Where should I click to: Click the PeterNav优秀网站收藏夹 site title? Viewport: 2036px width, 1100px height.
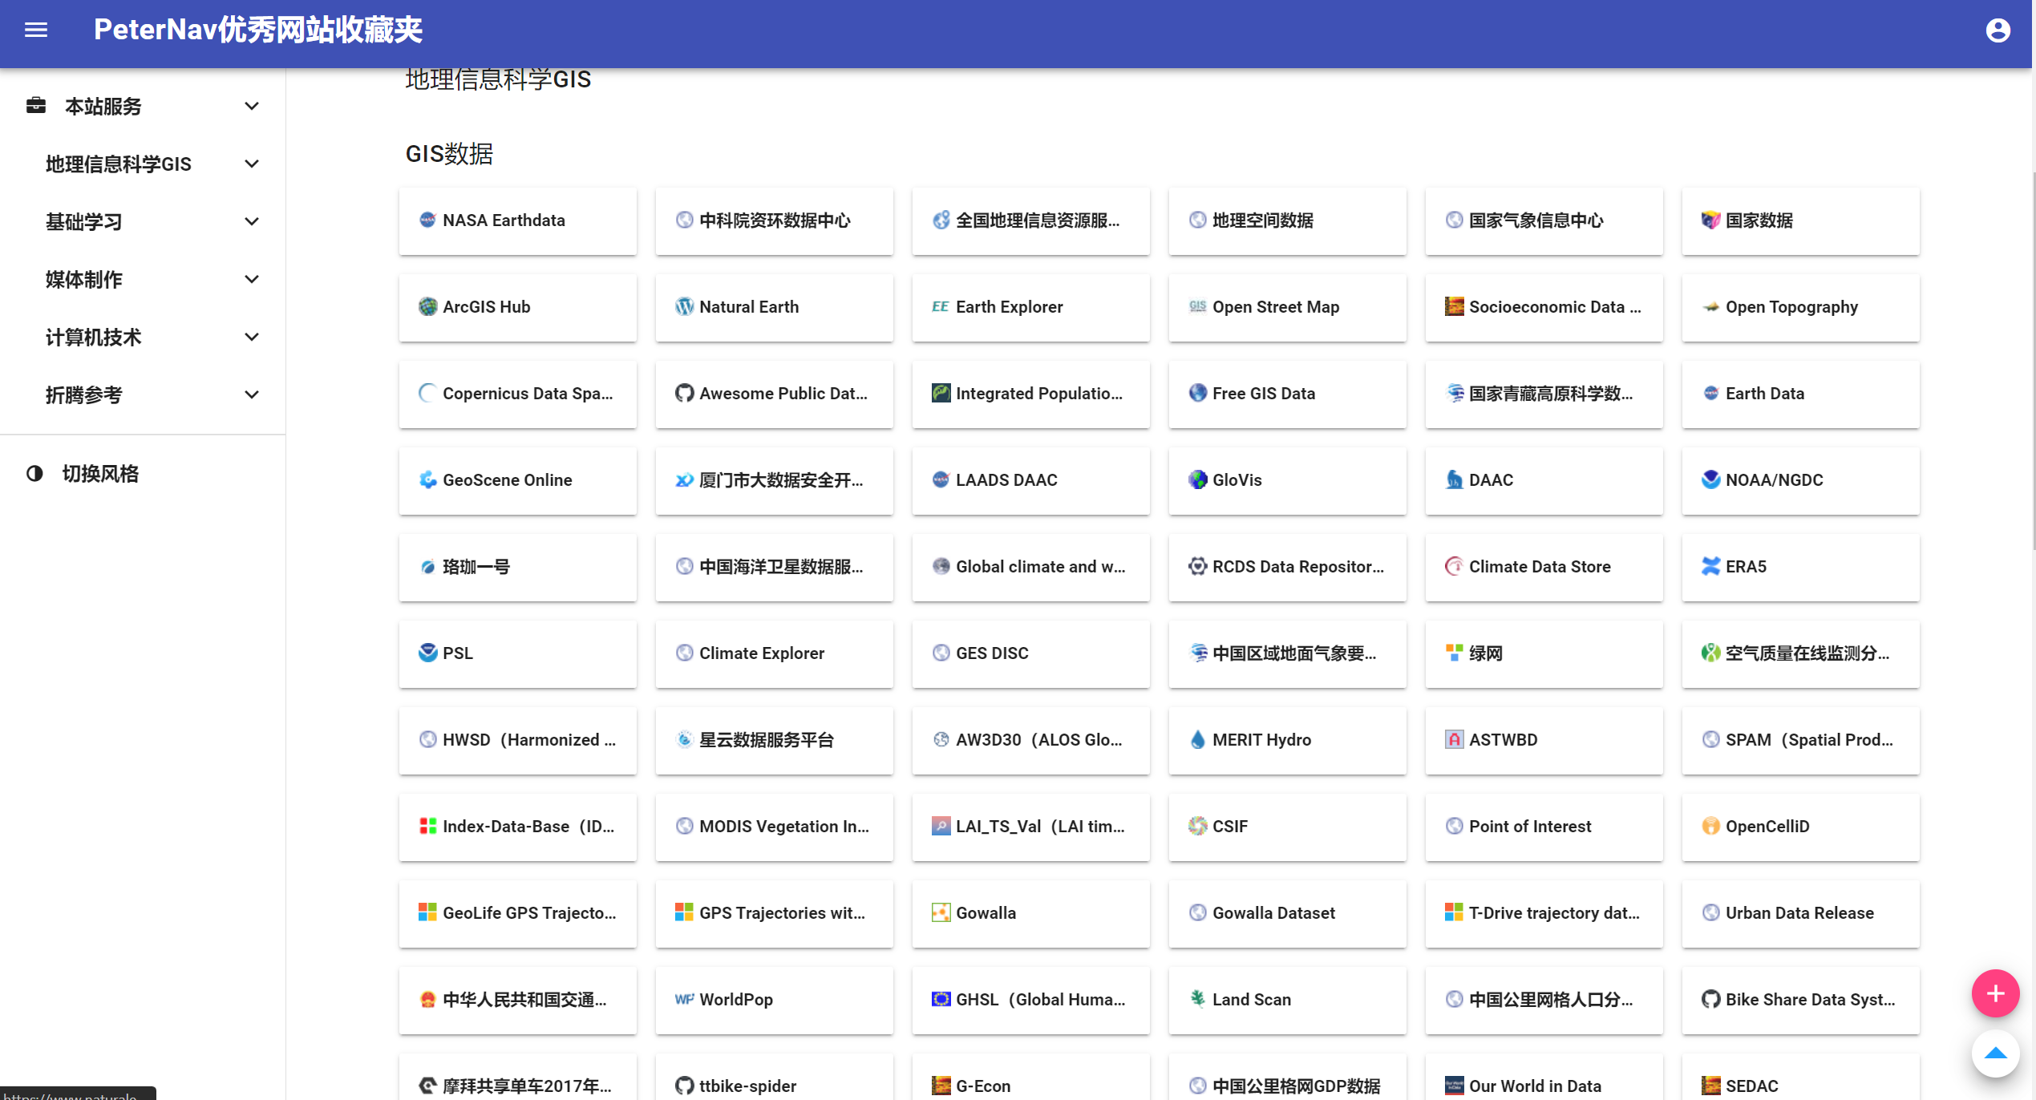click(x=257, y=30)
